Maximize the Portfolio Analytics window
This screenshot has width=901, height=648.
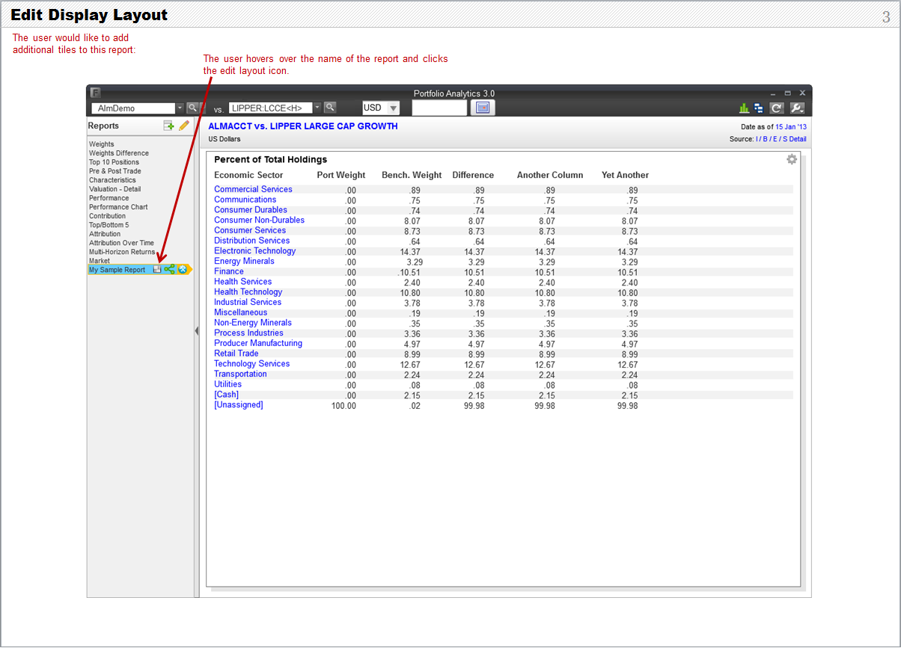click(x=788, y=93)
